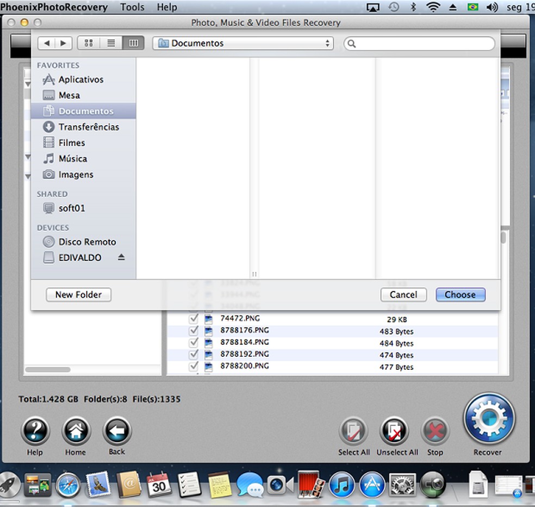This screenshot has height=507, width=535.
Task: Switch dialog to list view
Action: (x=111, y=43)
